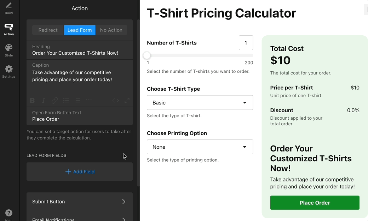Open the Choose T-Shirt Type dropdown
This screenshot has height=221, width=368.
click(200, 103)
